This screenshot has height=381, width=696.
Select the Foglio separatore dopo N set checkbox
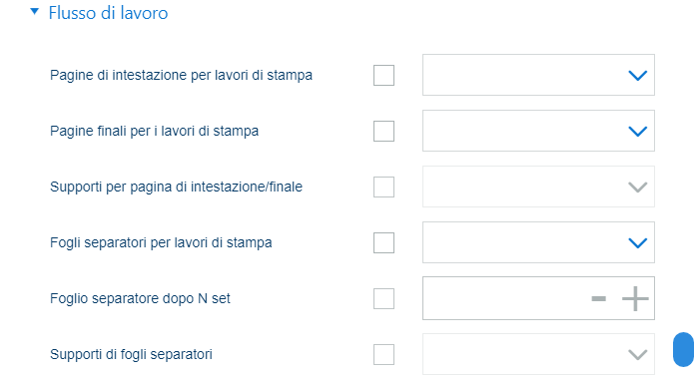[384, 298]
